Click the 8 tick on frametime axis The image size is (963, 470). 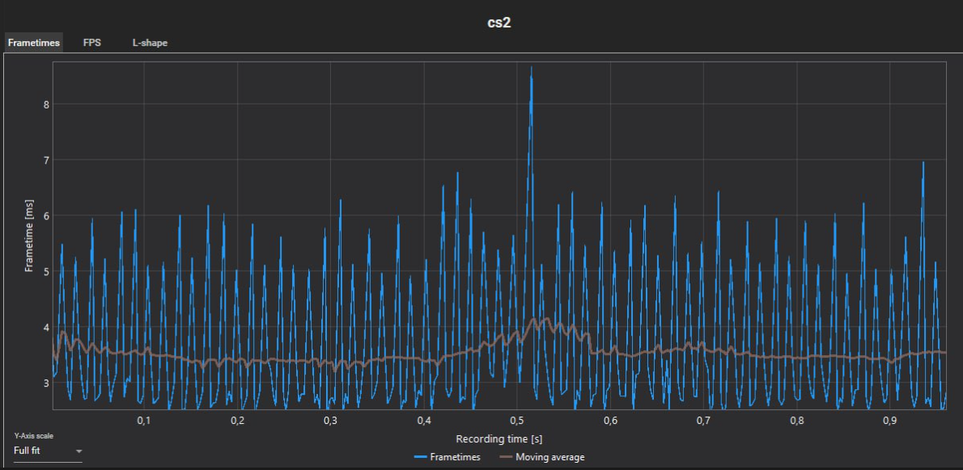tap(45, 104)
